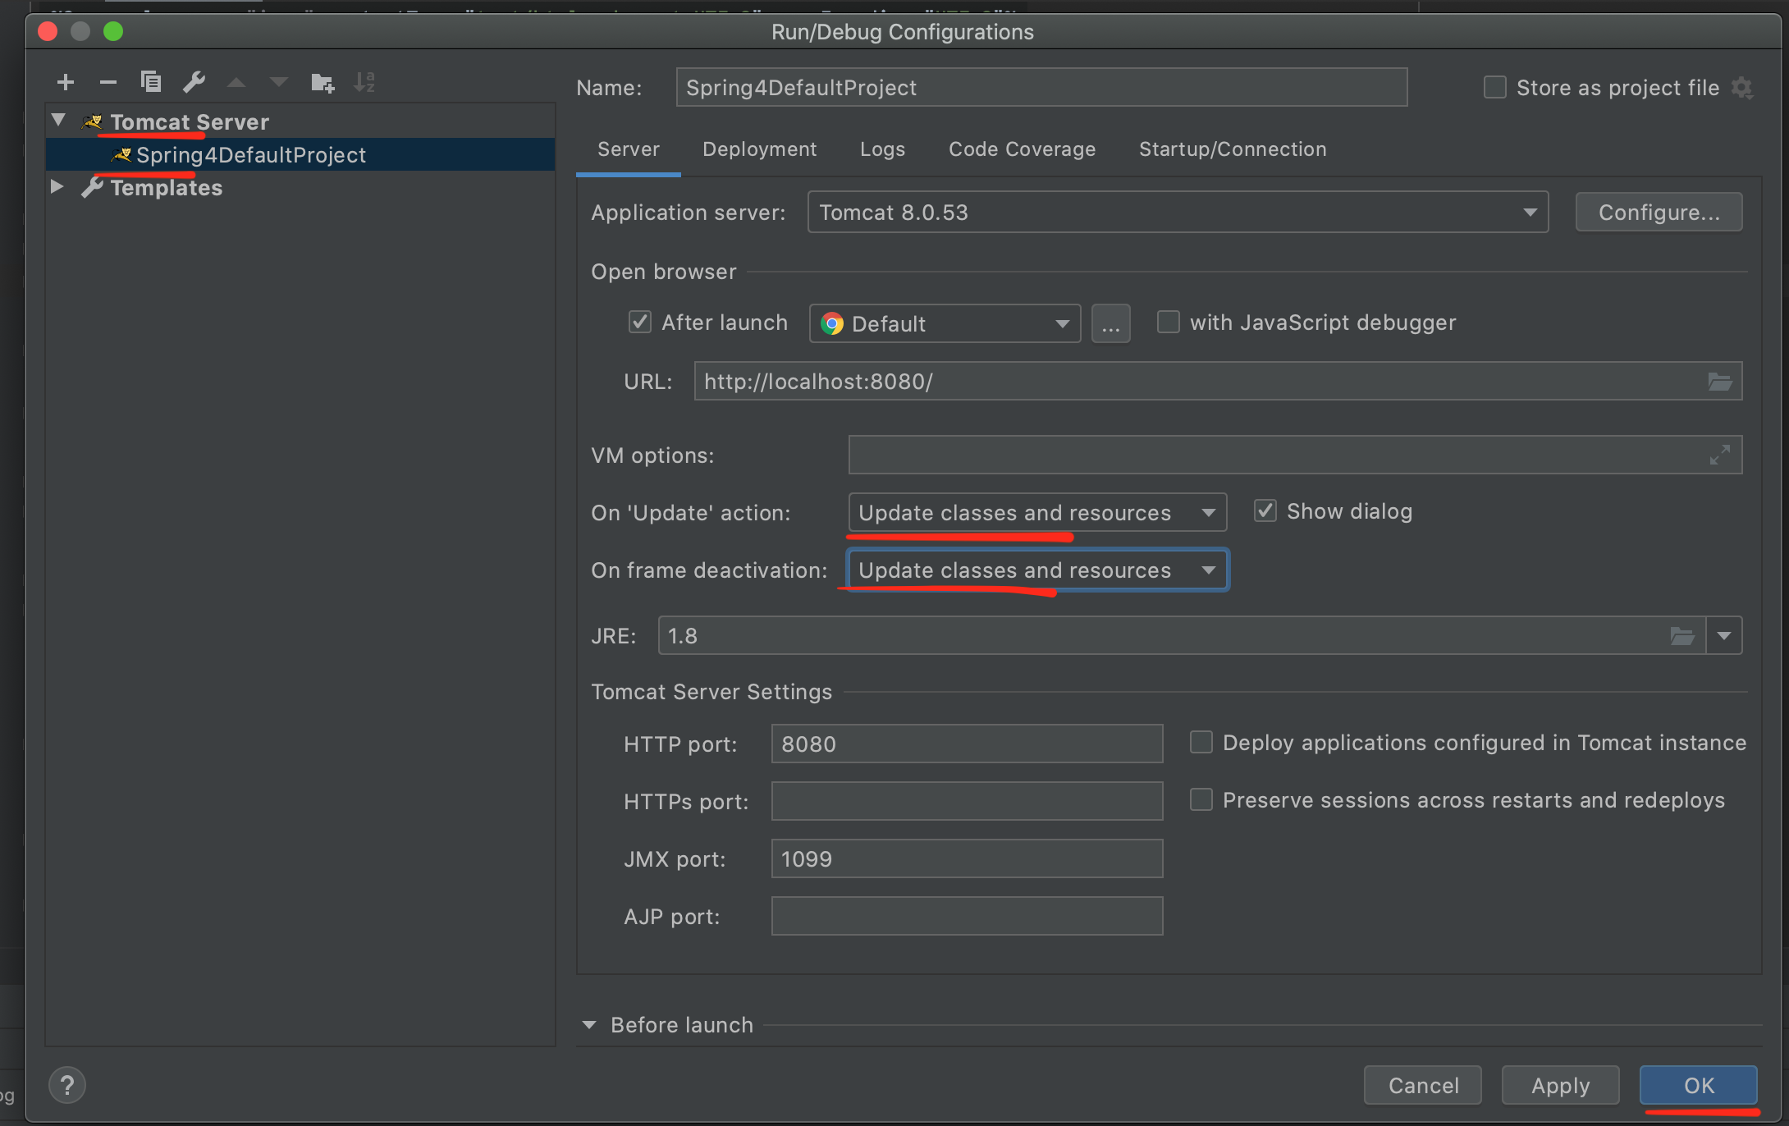Click the sort configurations alphabetically icon
The width and height of the screenshot is (1789, 1126).
(x=364, y=82)
